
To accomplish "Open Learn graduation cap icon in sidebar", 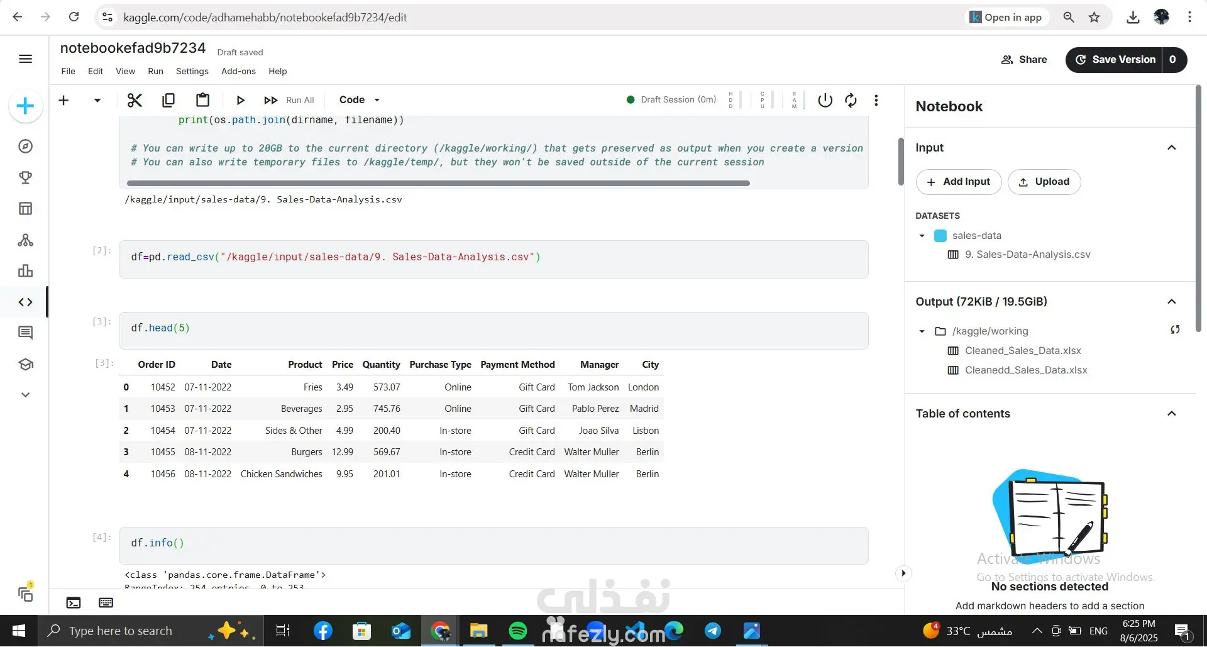I will pyautogui.click(x=25, y=365).
